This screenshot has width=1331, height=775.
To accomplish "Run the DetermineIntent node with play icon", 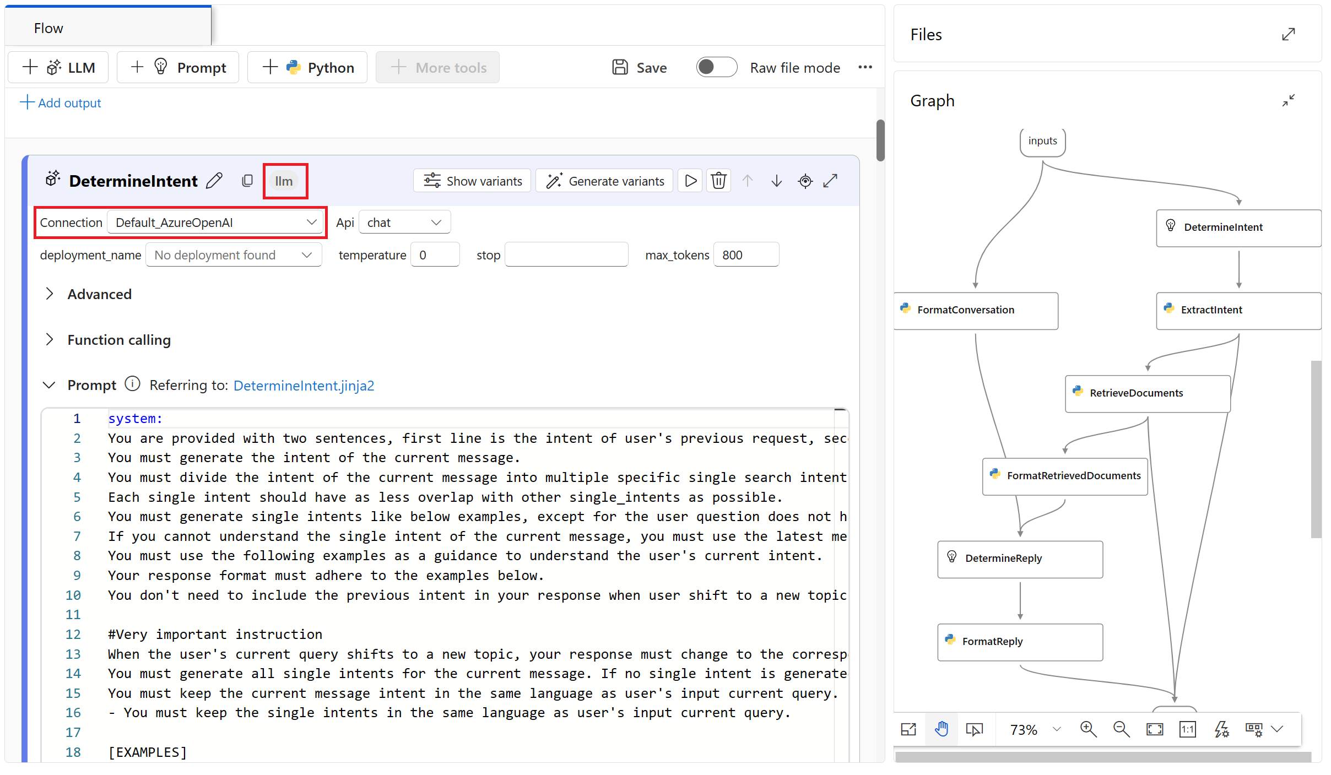I will click(690, 181).
